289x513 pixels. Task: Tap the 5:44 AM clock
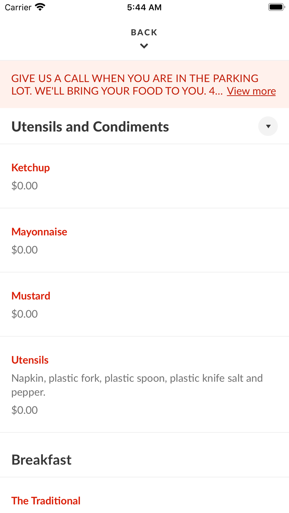pos(144,7)
